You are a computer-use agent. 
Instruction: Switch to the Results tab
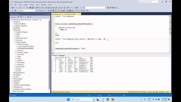tap(54, 56)
